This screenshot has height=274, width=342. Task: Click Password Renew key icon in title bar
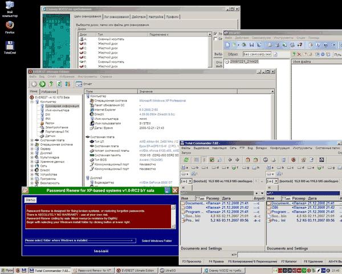click(x=26, y=190)
